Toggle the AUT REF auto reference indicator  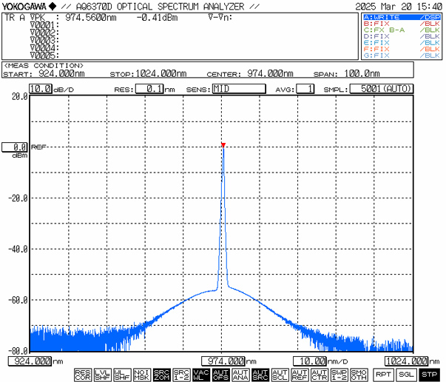click(300, 375)
